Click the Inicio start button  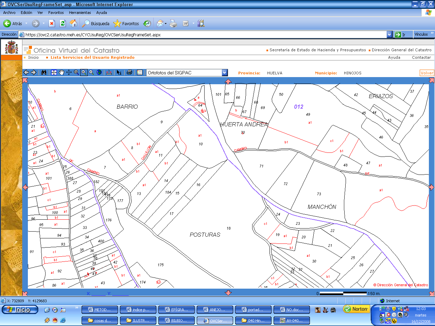click(20, 310)
